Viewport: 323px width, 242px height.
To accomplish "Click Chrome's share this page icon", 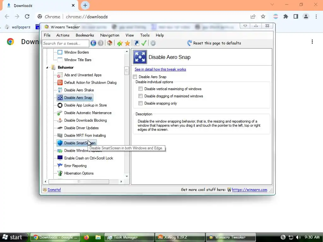I will tap(253, 17).
